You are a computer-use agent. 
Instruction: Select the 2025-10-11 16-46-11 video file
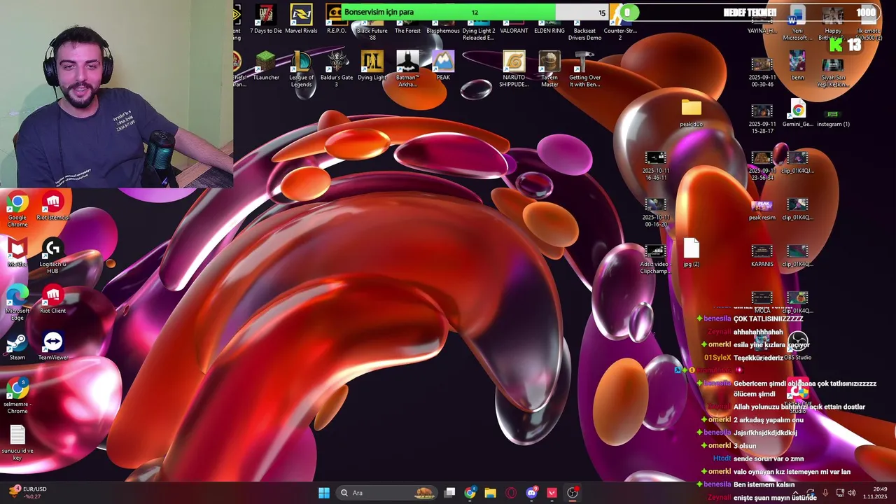[x=656, y=166]
